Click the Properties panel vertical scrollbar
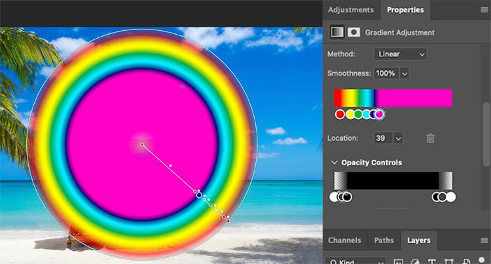 [x=486, y=135]
